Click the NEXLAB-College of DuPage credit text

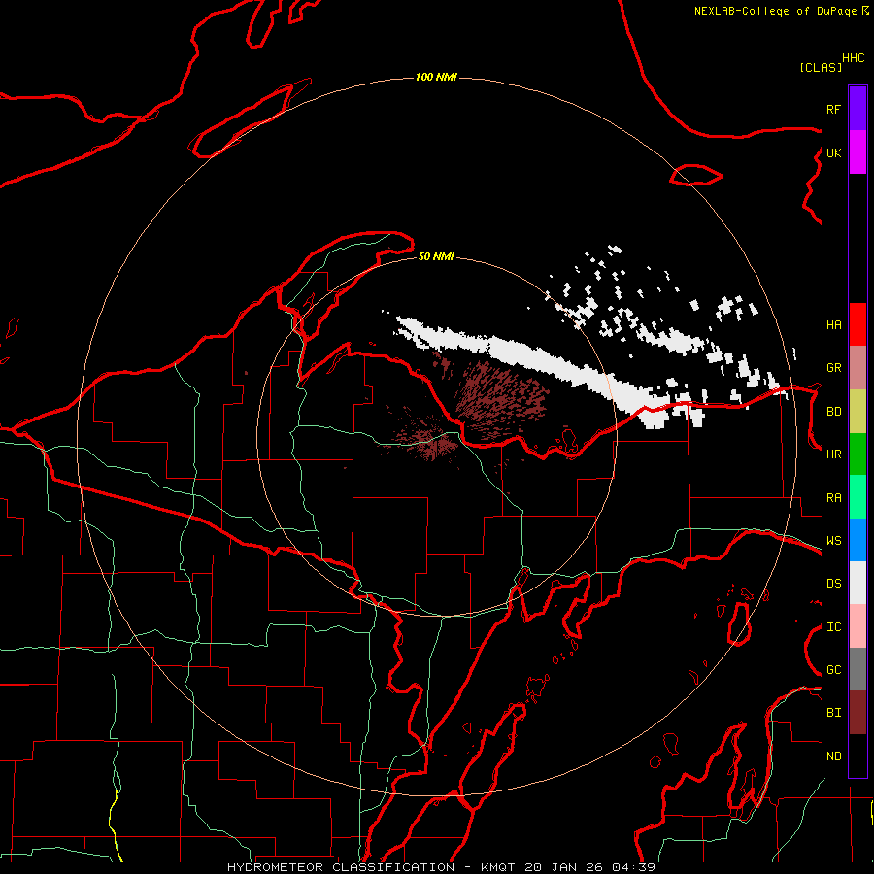tap(775, 11)
